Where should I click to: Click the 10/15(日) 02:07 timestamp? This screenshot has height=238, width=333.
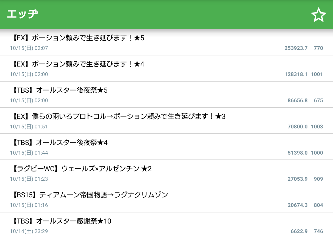point(29,48)
